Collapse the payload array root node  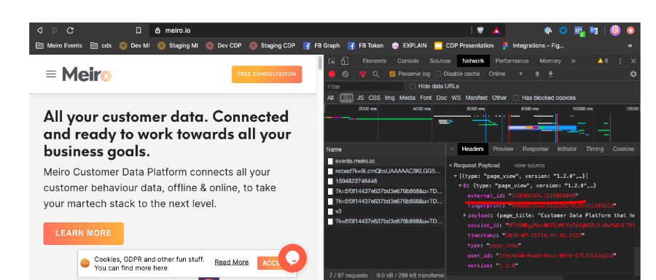coord(456,176)
